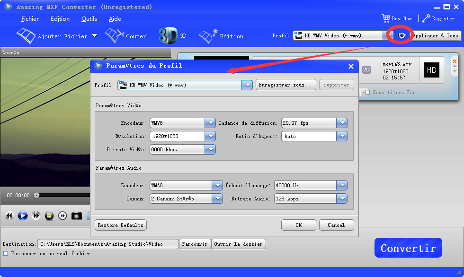Open the main toolbar Profil dropdown

click(x=387, y=35)
